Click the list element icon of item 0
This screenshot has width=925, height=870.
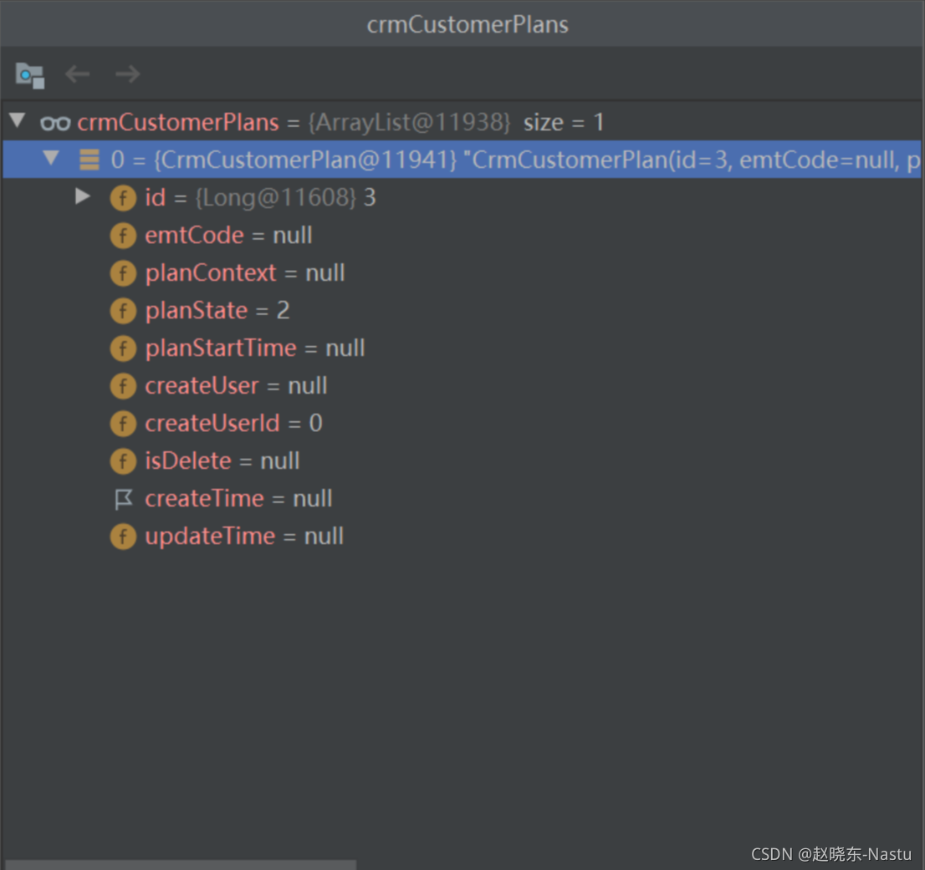[x=89, y=160]
